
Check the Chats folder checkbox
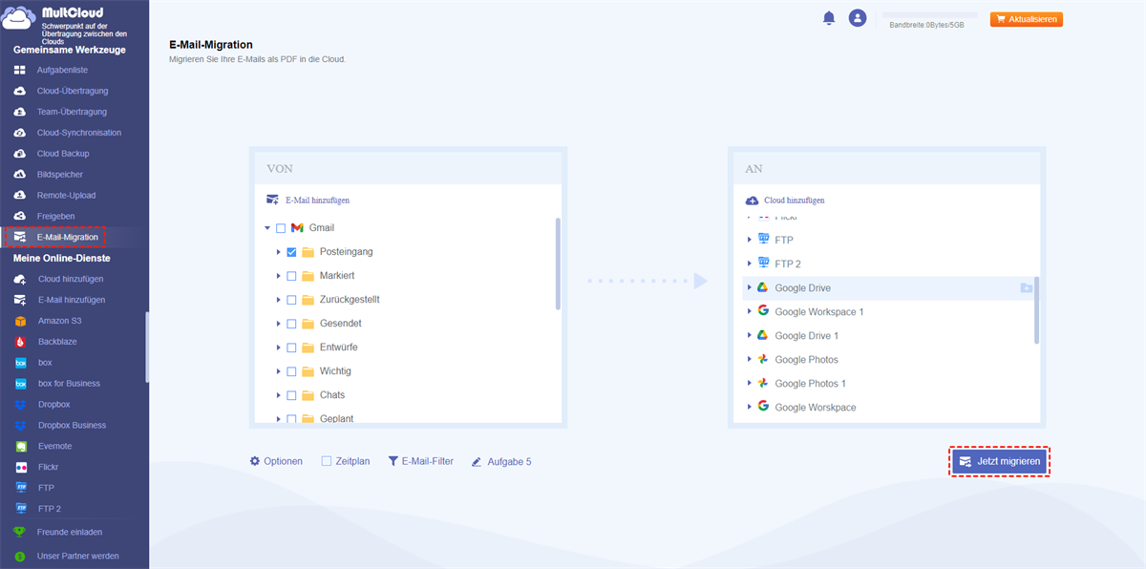291,395
